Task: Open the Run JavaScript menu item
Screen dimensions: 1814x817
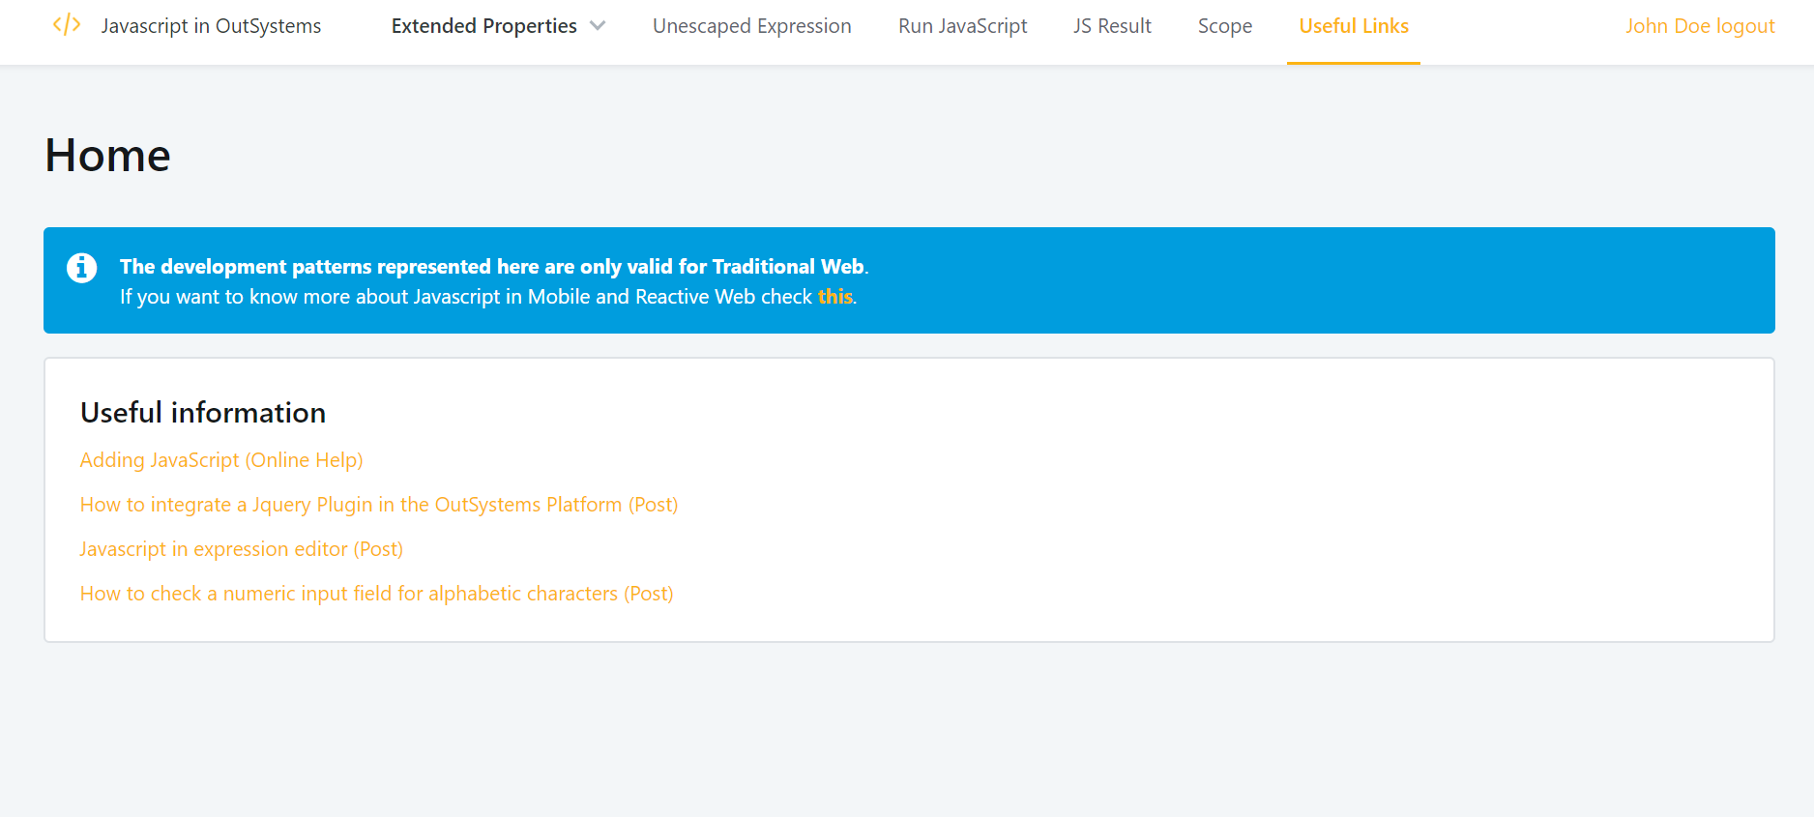Action: 962,26
